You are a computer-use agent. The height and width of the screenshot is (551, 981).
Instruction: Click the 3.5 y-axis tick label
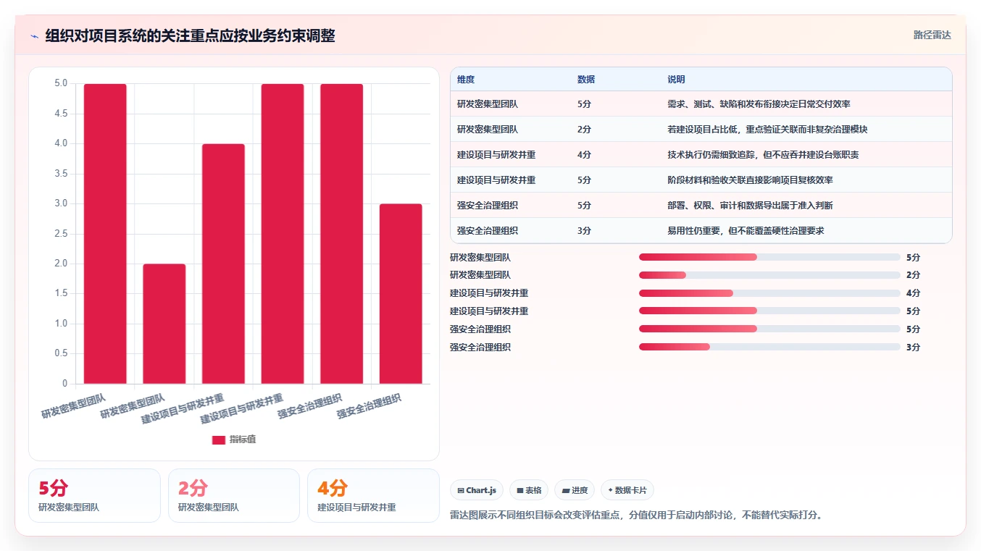pos(61,174)
